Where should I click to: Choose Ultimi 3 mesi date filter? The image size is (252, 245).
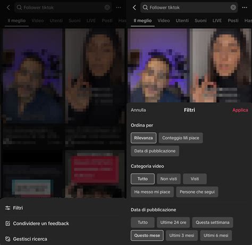pos(182,235)
